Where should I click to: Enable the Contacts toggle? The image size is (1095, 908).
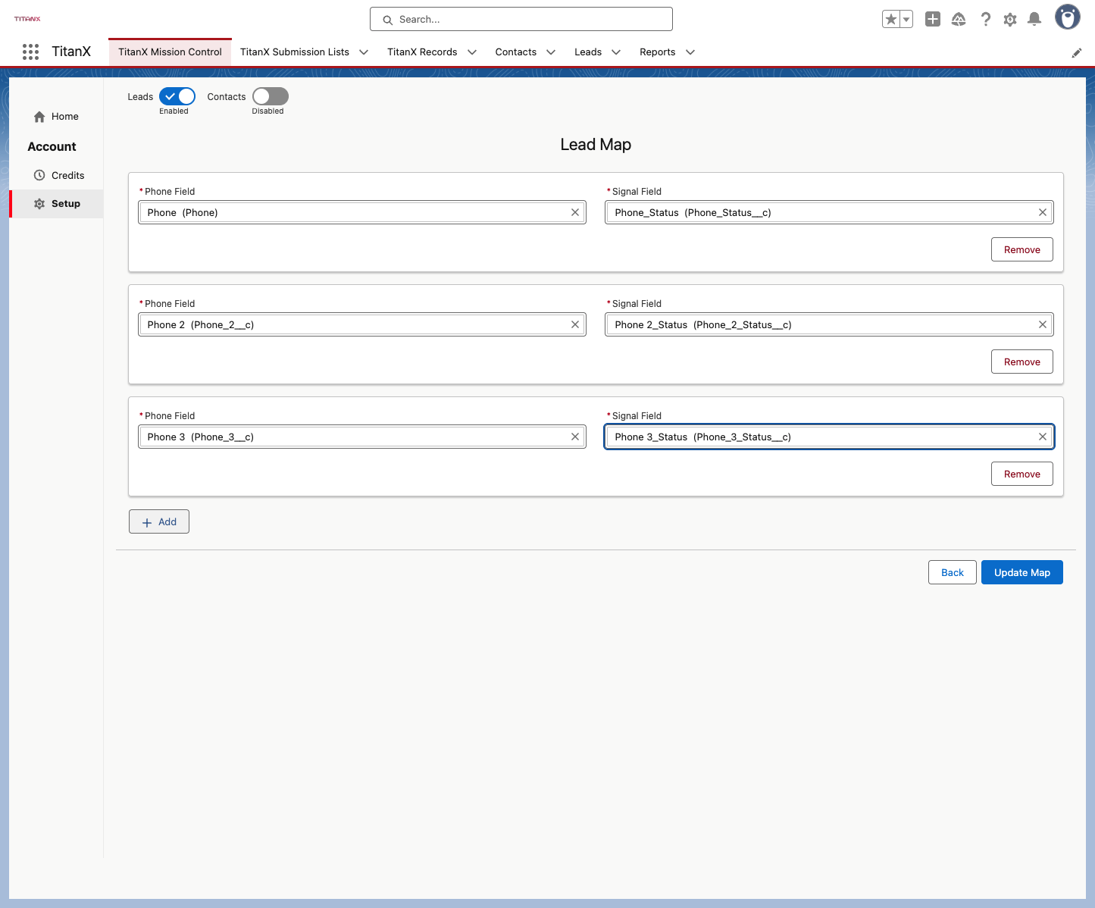click(x=271, y=96)
